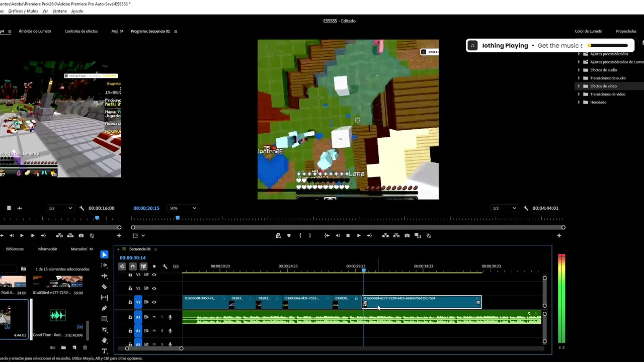This screenshot has height=362, width=644.
Task: Toggle V1 track lock
Action: [x=130, y=302]
